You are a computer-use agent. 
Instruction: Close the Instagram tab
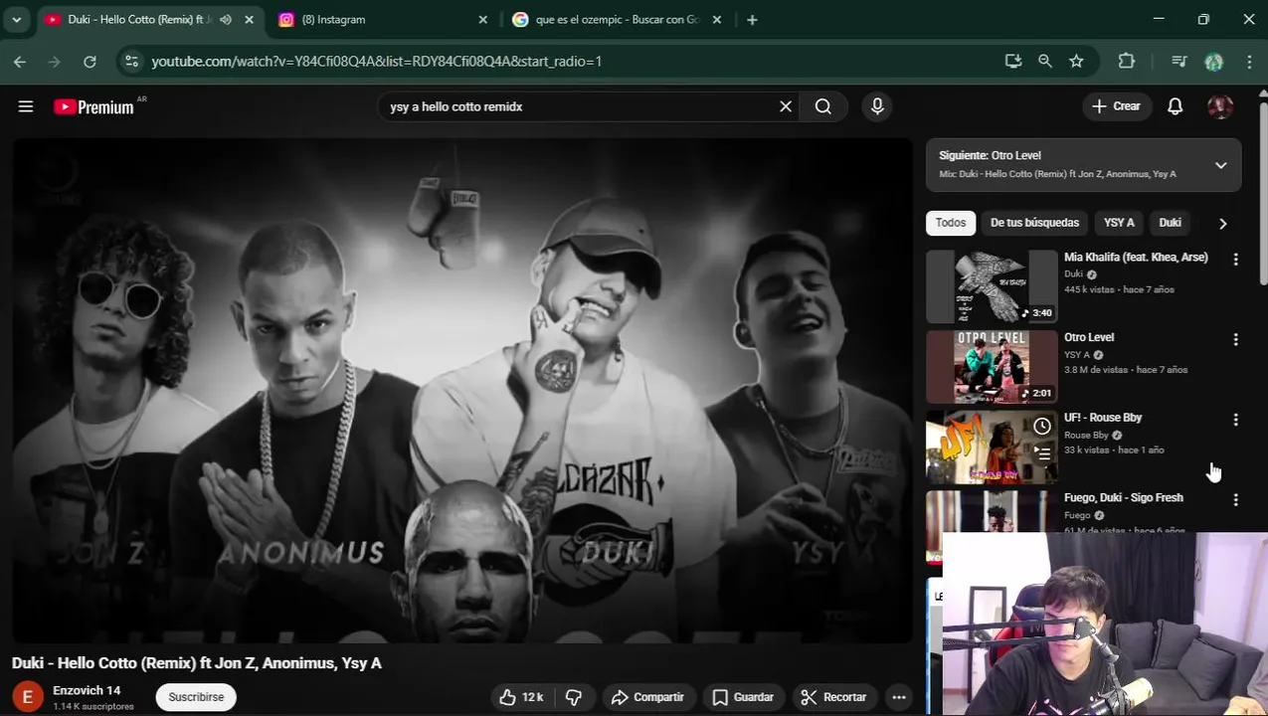pyautogui.click(x=482, y=20)
